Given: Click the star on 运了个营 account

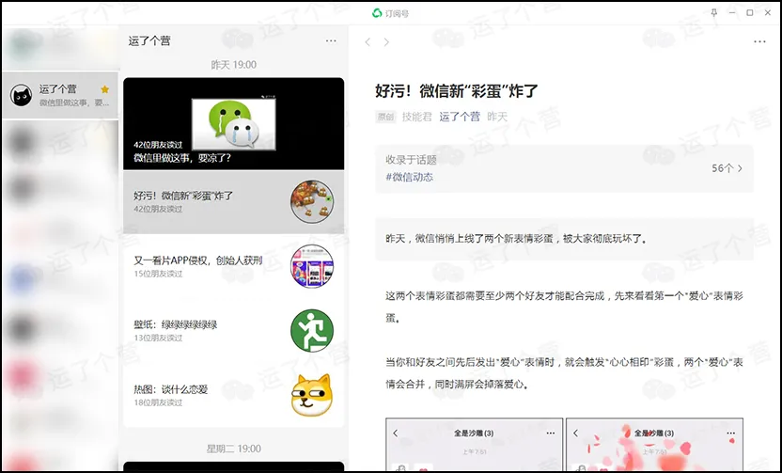Looking at the screenshot, I should 104,89.
